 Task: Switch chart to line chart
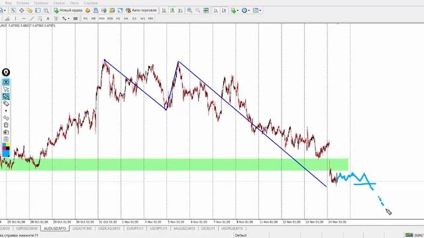point(180,11)
